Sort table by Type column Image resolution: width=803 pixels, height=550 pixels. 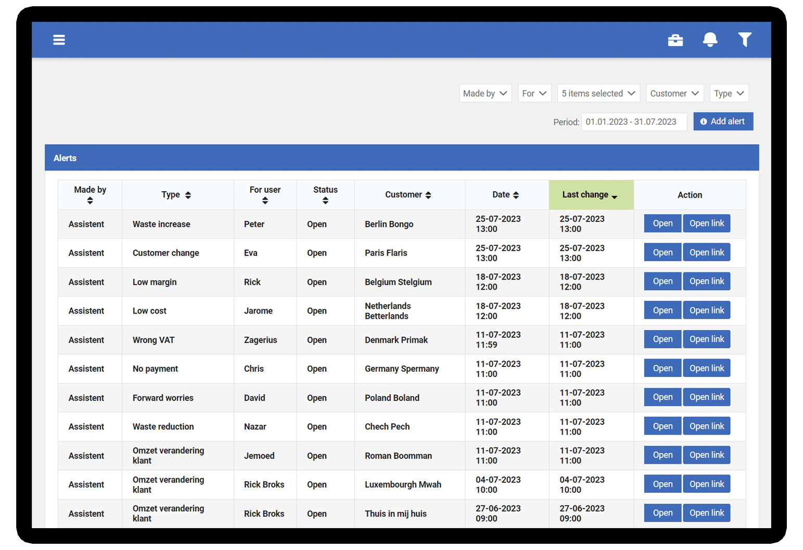(188, 195)
